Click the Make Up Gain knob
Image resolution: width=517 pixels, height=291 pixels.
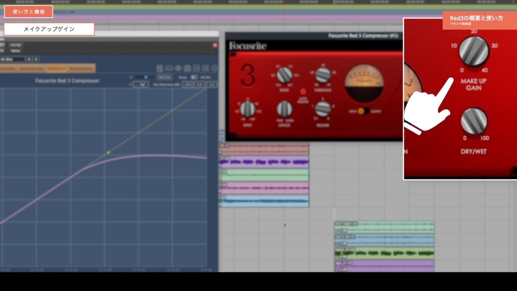474,51
